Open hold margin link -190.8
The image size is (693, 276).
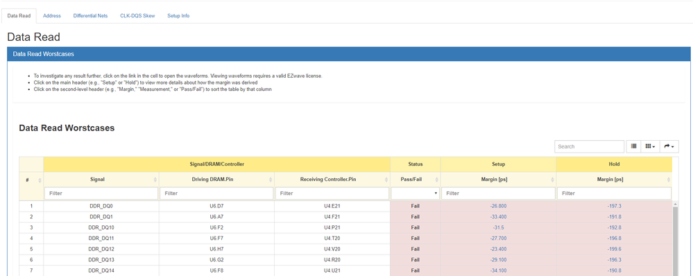614,270
